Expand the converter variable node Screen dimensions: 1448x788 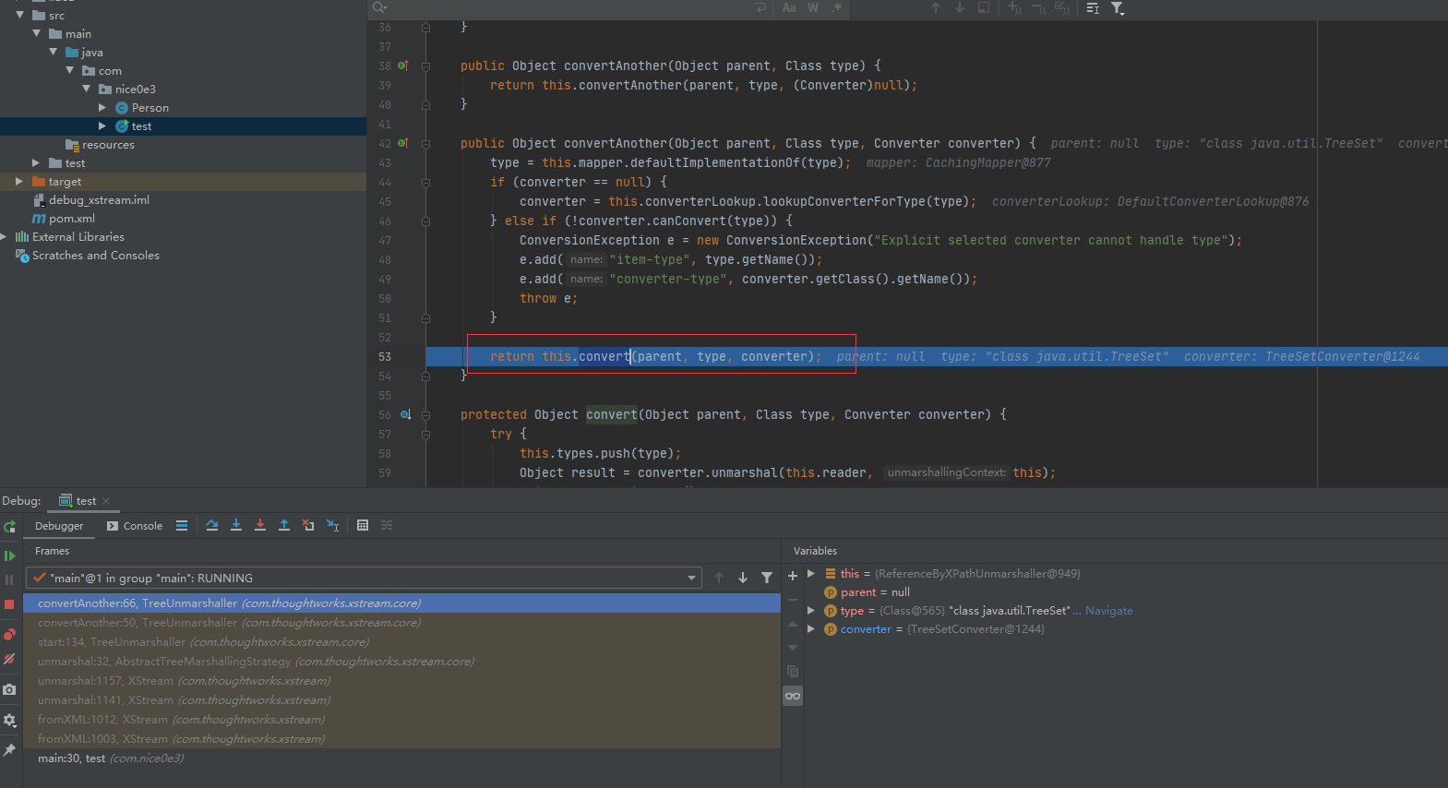(x=811, y=629)
